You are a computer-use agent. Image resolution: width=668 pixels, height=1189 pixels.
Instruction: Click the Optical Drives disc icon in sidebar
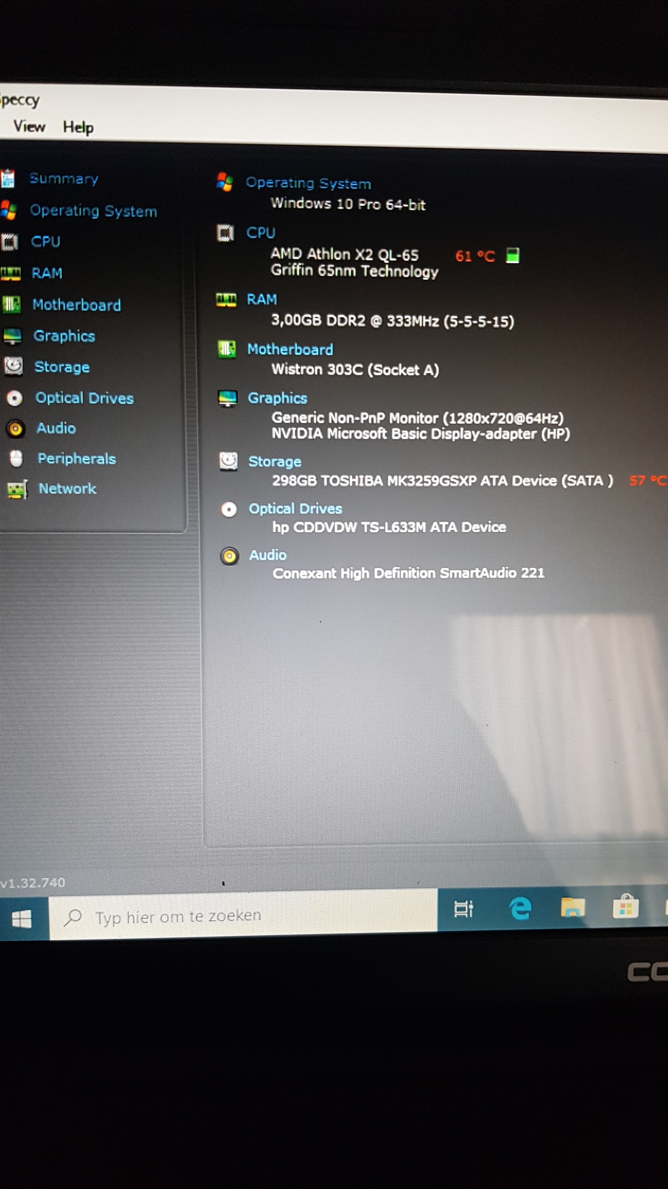tap(14, 398)
